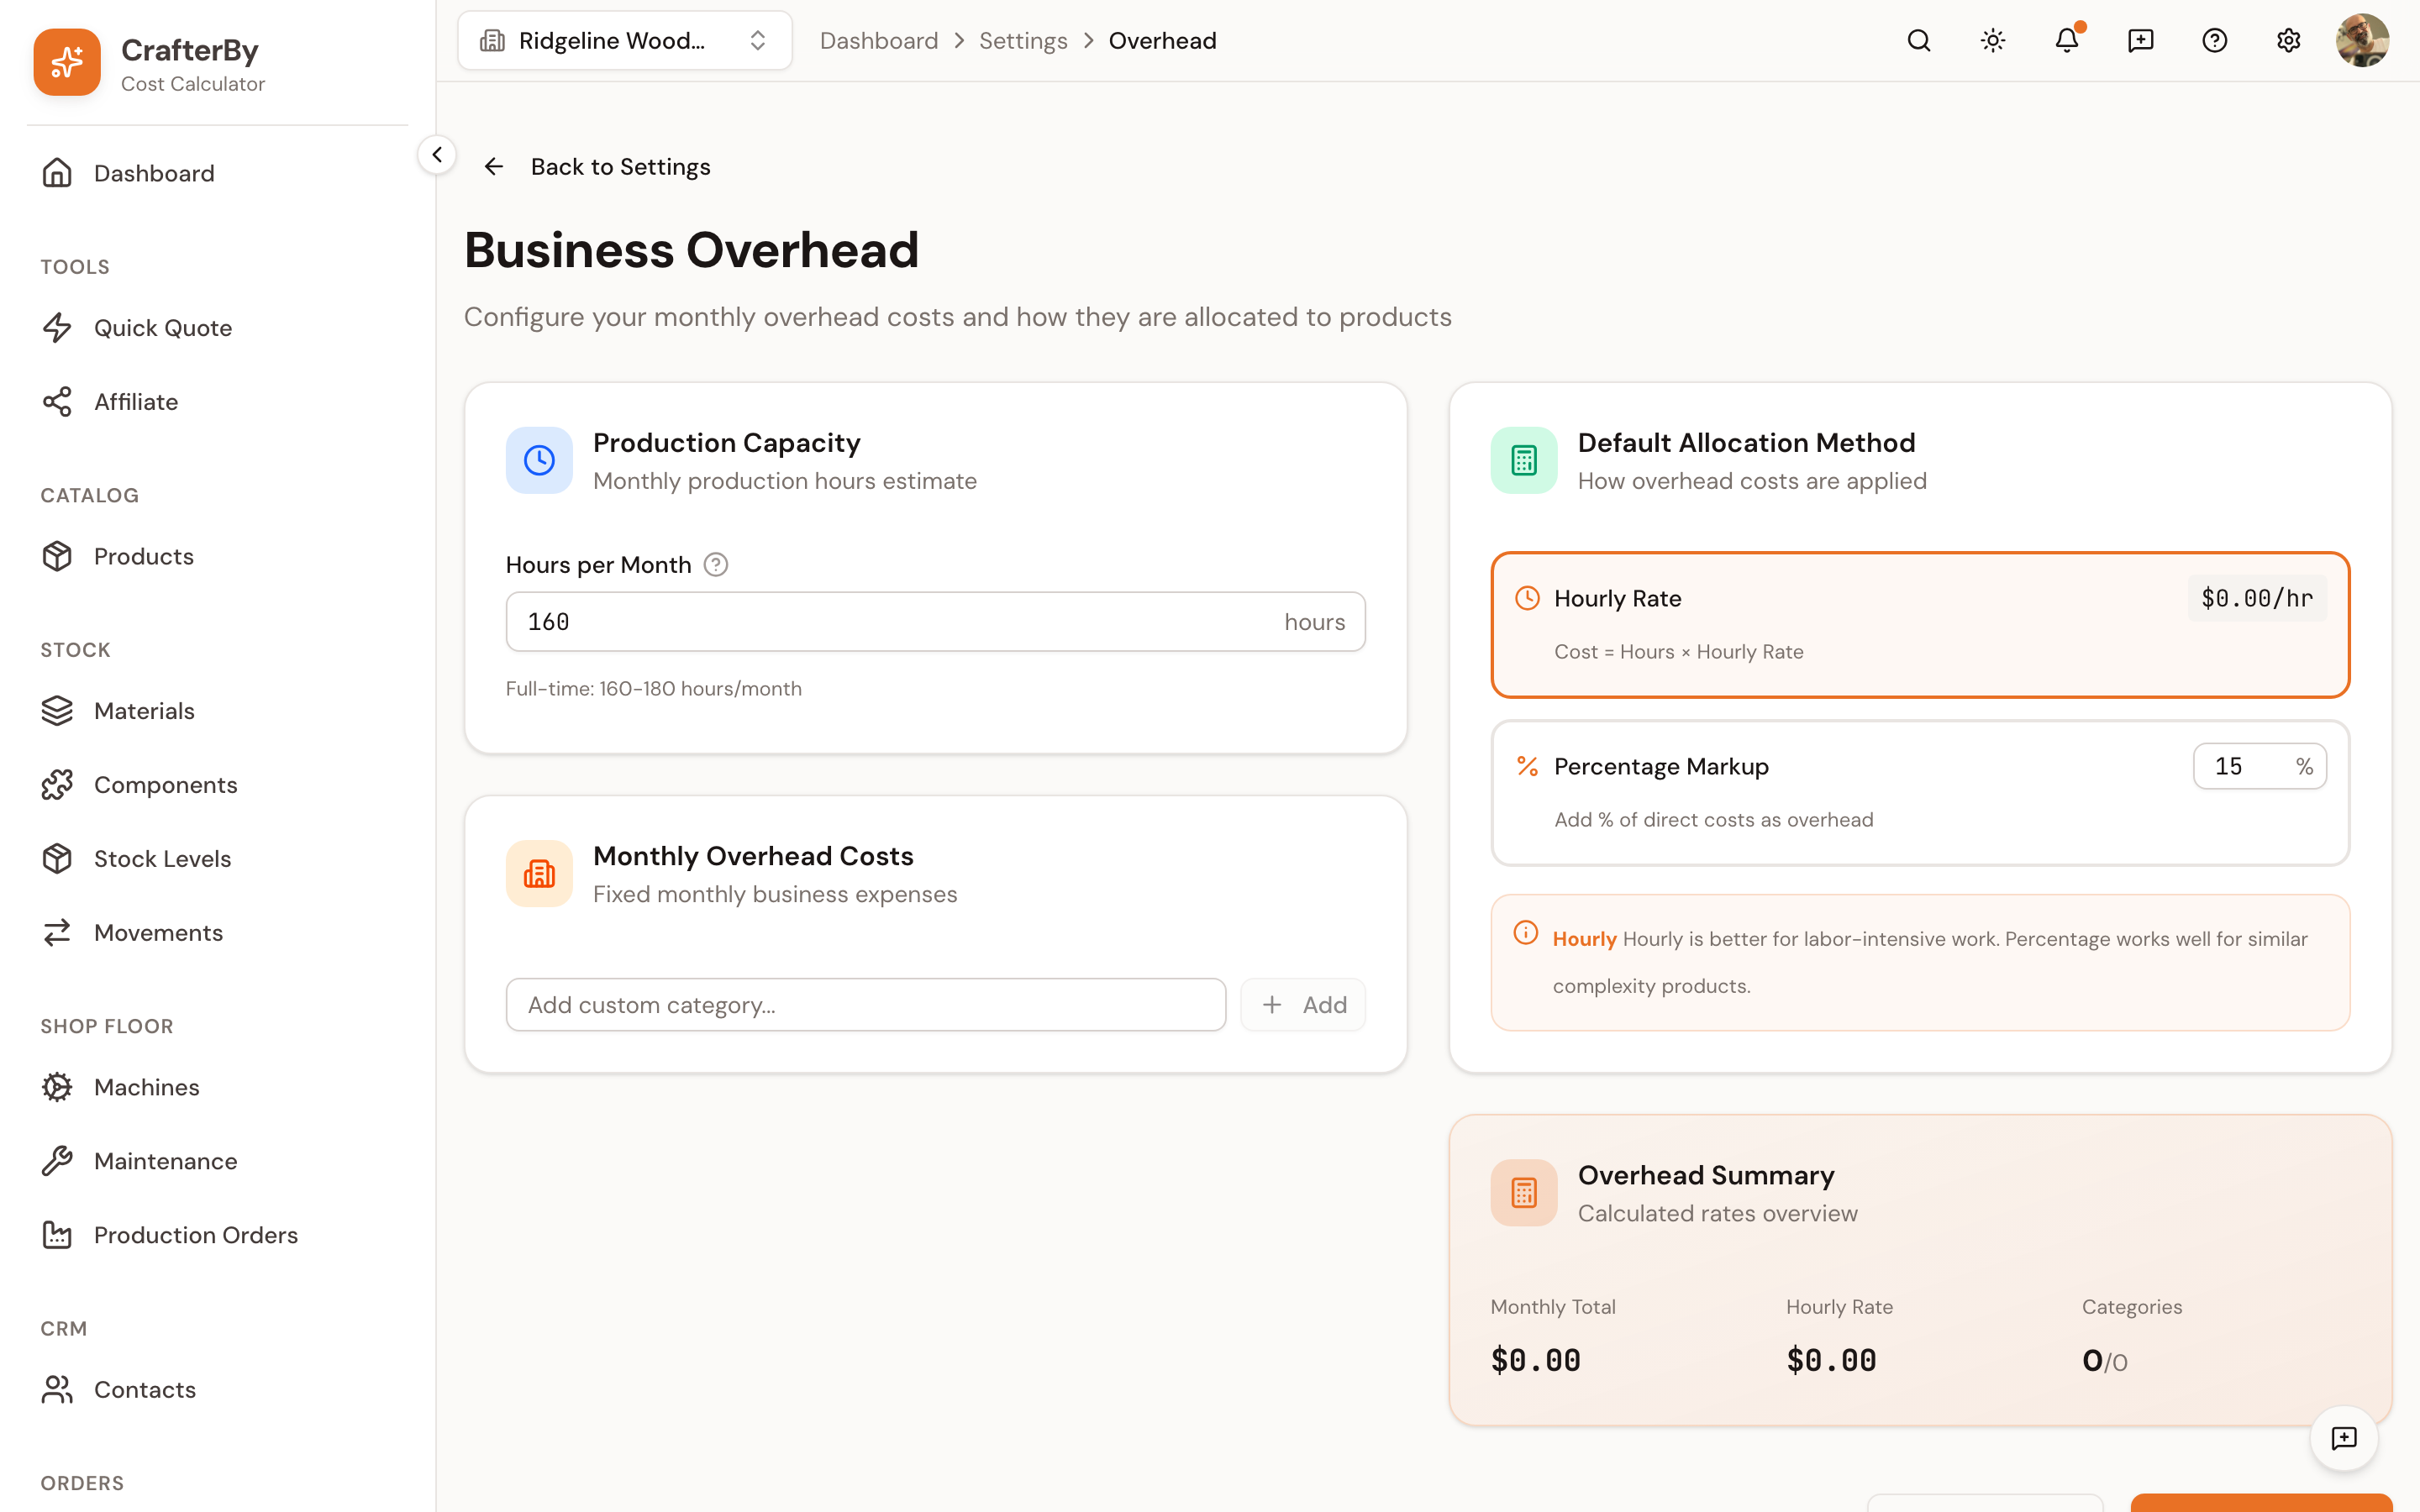Click the Machines cog icon

pyautogui.click(x=57, y=1087)
